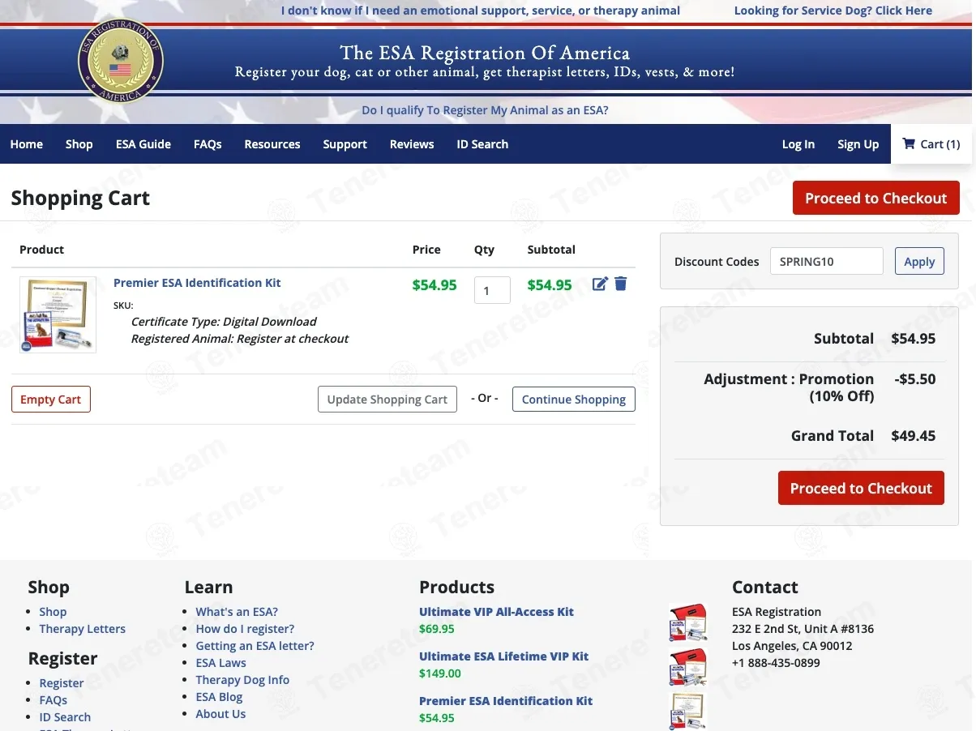Click Log In link
Image resolution: width=976 pixels, height=731 pixels.
coord(798,144)
